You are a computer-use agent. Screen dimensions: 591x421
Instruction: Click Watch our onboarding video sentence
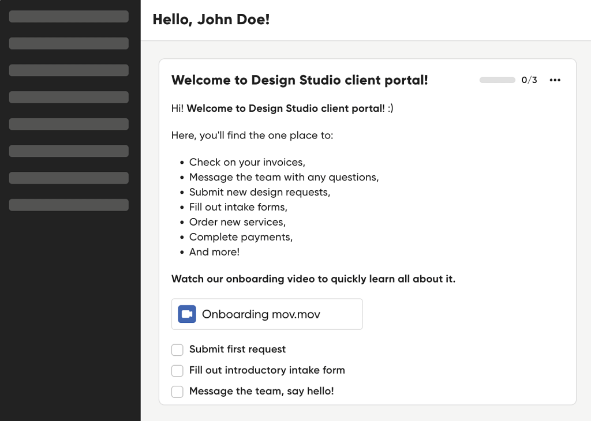click(313, 279)
